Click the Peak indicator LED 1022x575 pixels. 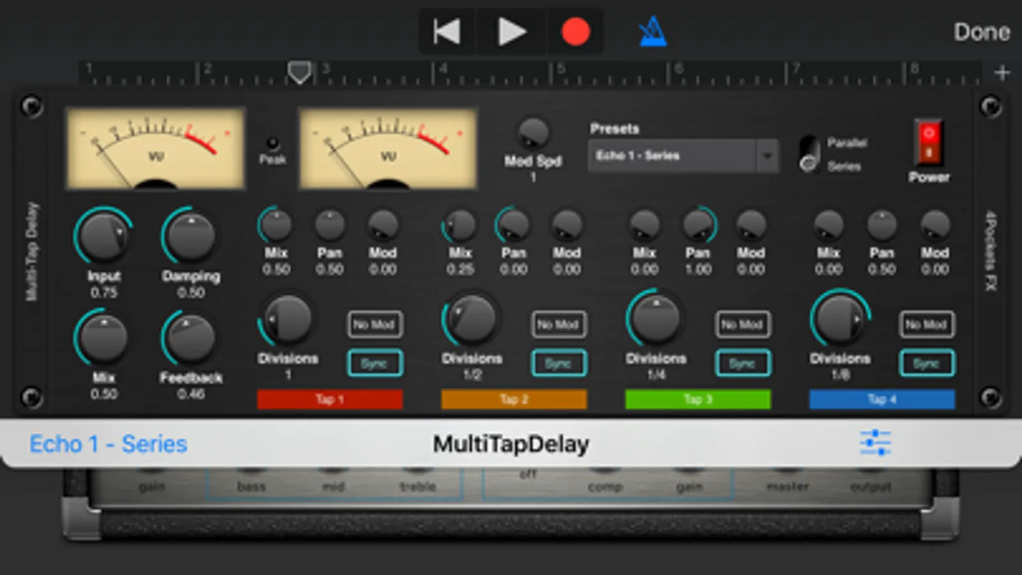click(273, 142)
